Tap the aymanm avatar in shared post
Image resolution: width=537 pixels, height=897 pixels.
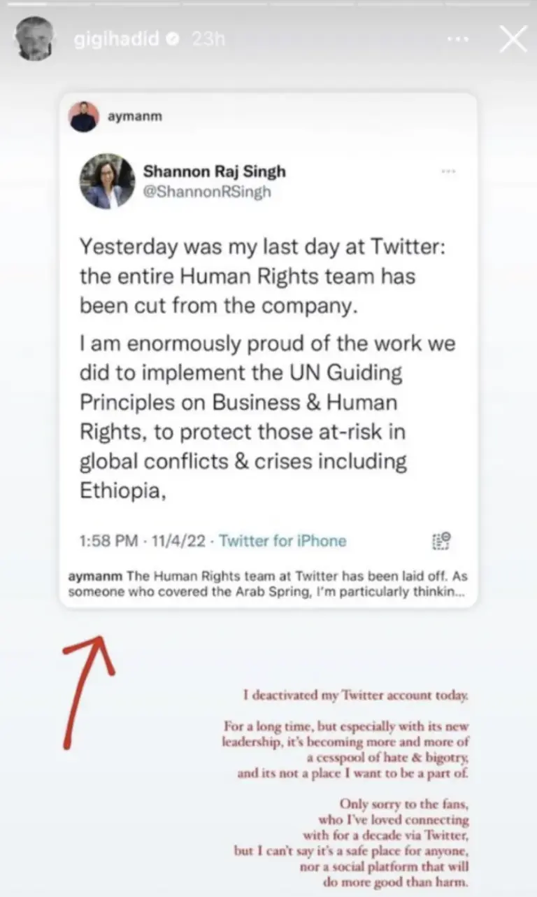pos(84,117)
